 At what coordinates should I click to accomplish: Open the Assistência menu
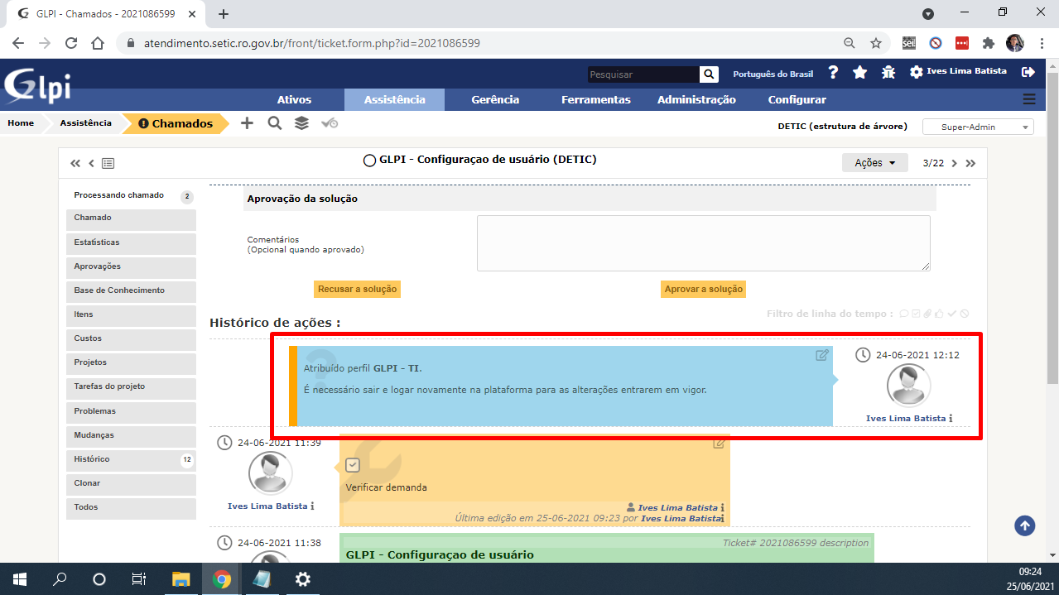395,99
